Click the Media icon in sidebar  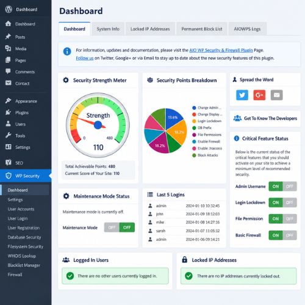pyautogui.click(x=8, y=48)
